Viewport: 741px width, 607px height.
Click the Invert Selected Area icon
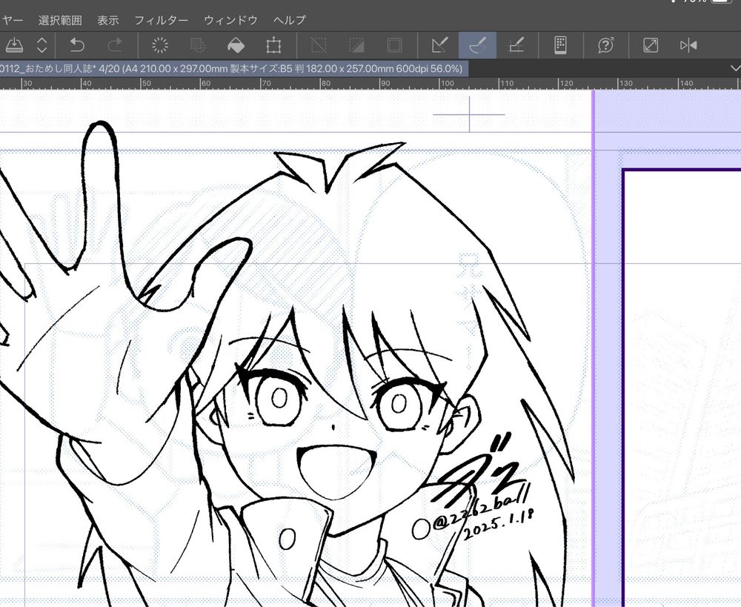[x=357, y=45]
